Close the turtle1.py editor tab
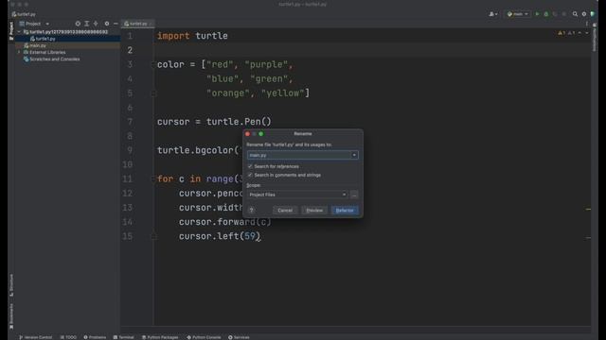The image size is (606, 340). point(151,24)
